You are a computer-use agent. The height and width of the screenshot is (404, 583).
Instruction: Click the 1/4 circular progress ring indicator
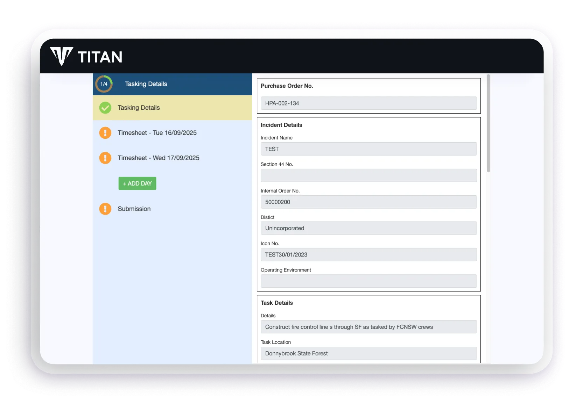click(x=104, y=84)
